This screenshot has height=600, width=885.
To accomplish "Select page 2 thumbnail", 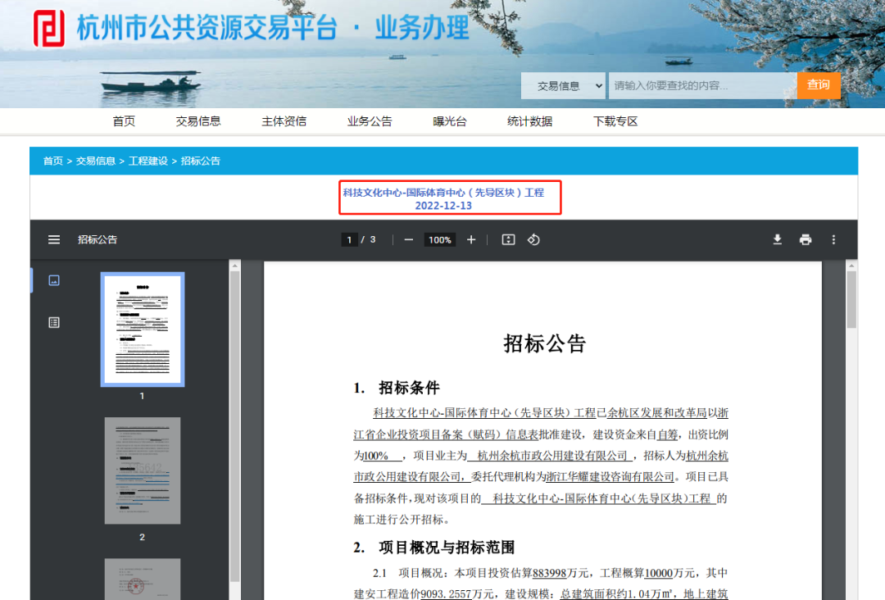I will [143, 470].
